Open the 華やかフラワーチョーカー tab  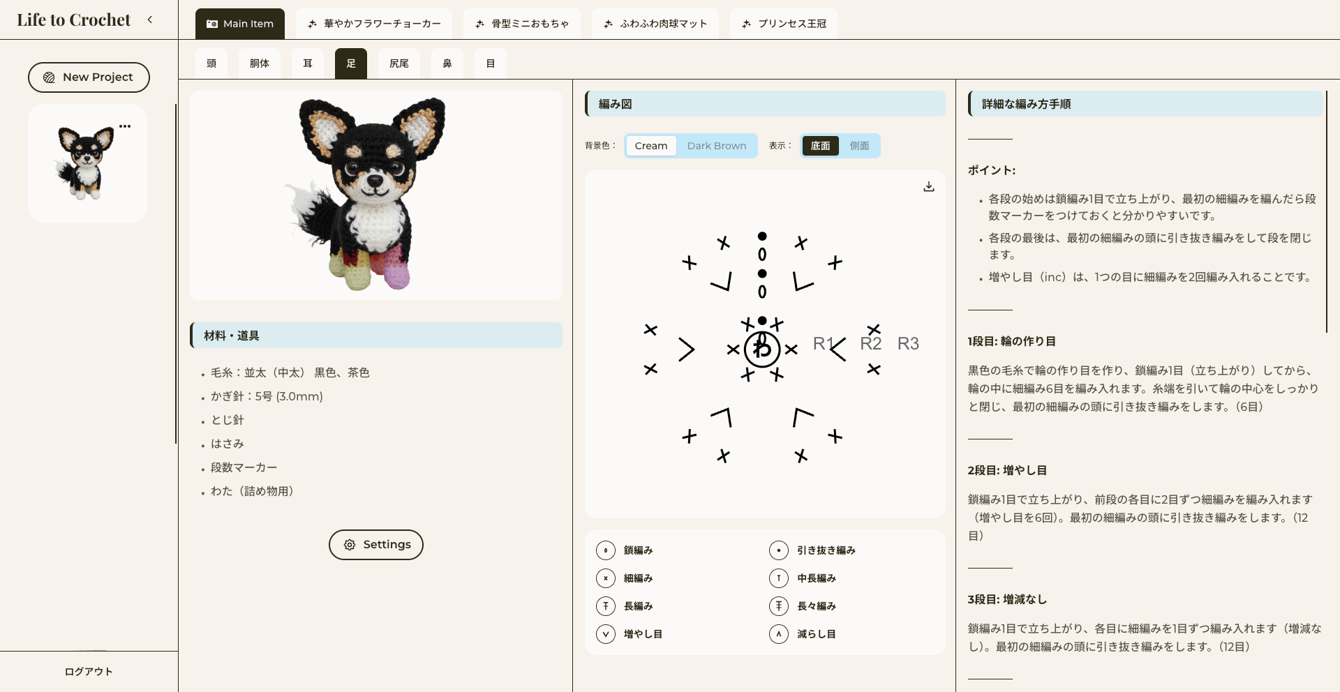374,24
